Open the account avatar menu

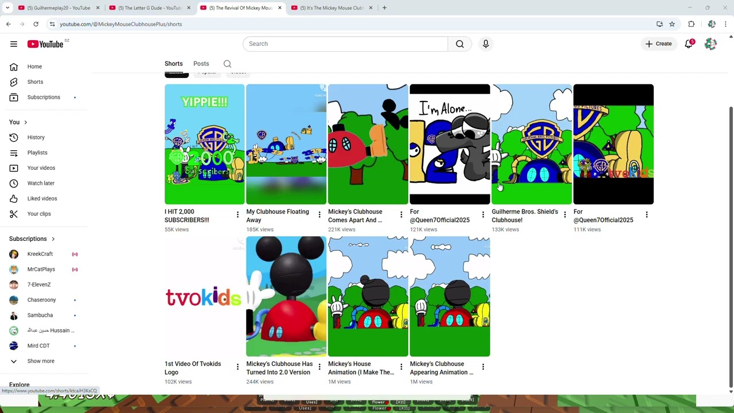click(710, 44)
